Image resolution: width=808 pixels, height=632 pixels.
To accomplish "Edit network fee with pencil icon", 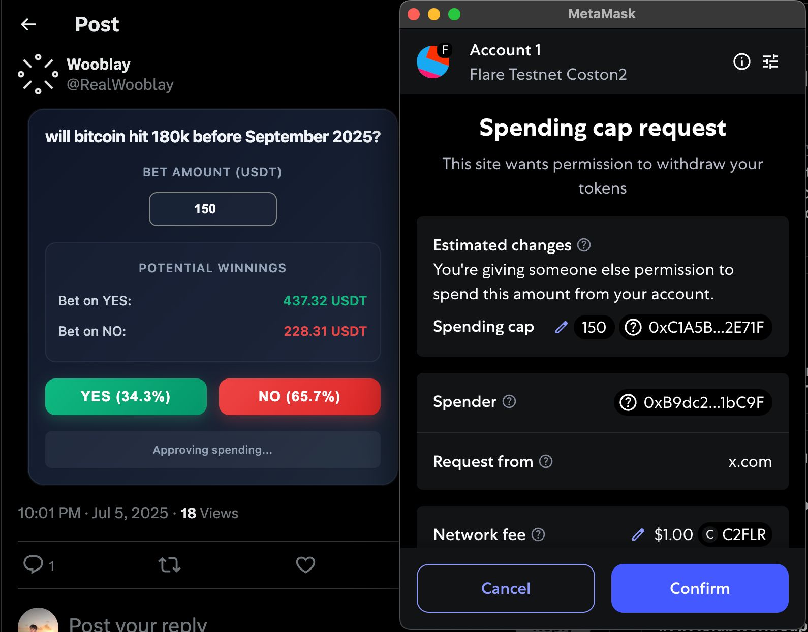I will coord(638,534).
